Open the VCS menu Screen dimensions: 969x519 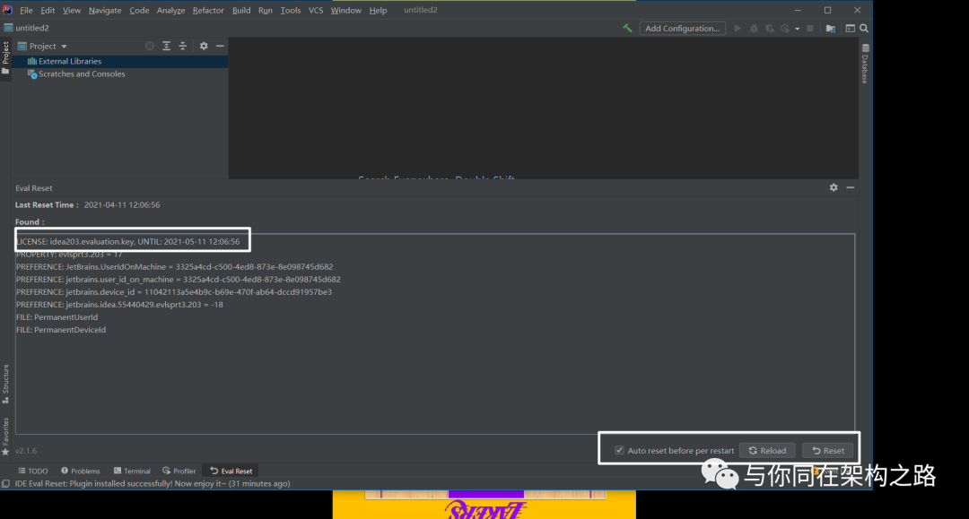coord(316,11)
